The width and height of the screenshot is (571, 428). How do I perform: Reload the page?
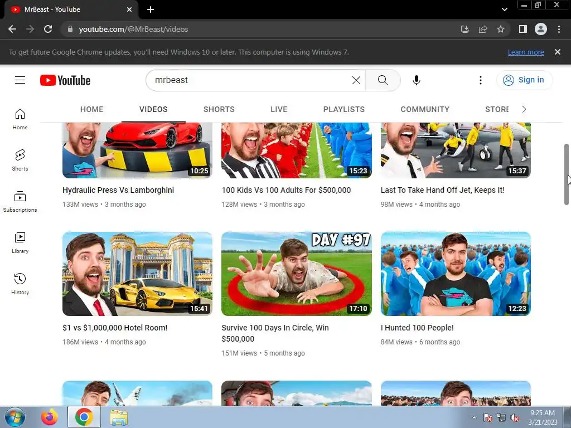(48, 29)
